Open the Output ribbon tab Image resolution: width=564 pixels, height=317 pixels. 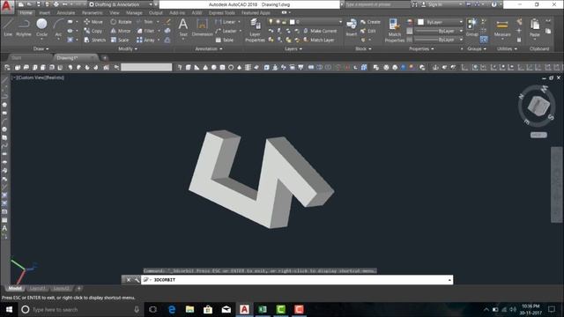(156, 12)
